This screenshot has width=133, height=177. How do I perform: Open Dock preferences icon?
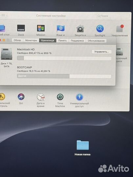click(x=21, y=28)
